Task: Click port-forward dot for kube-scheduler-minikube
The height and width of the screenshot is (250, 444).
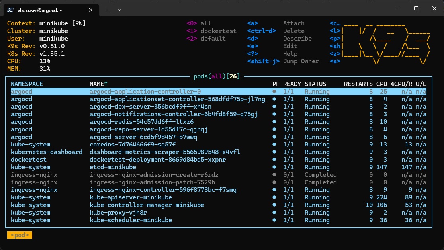Action: tap(274, 220)
